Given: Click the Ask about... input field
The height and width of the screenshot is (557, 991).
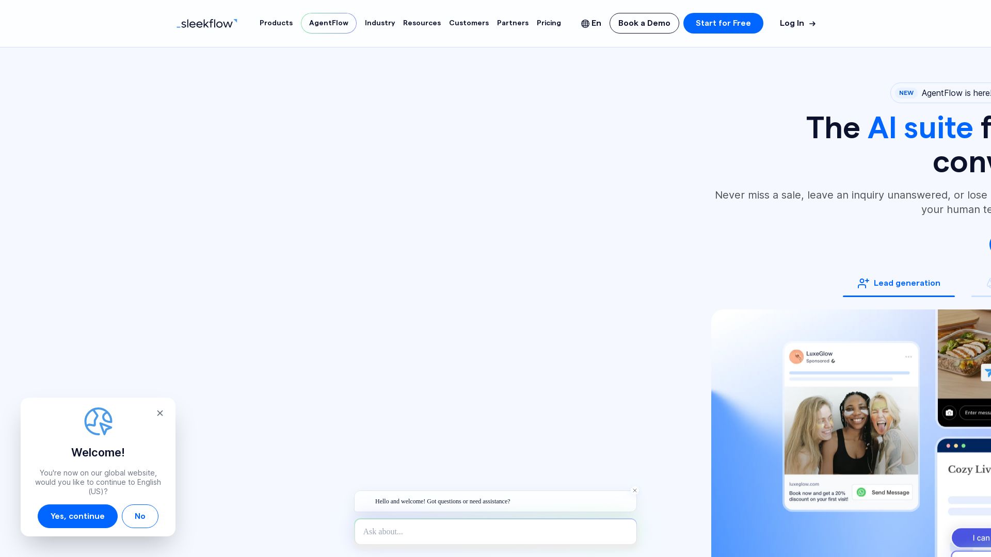Looking at the screenshot, I should coord(495,532).
